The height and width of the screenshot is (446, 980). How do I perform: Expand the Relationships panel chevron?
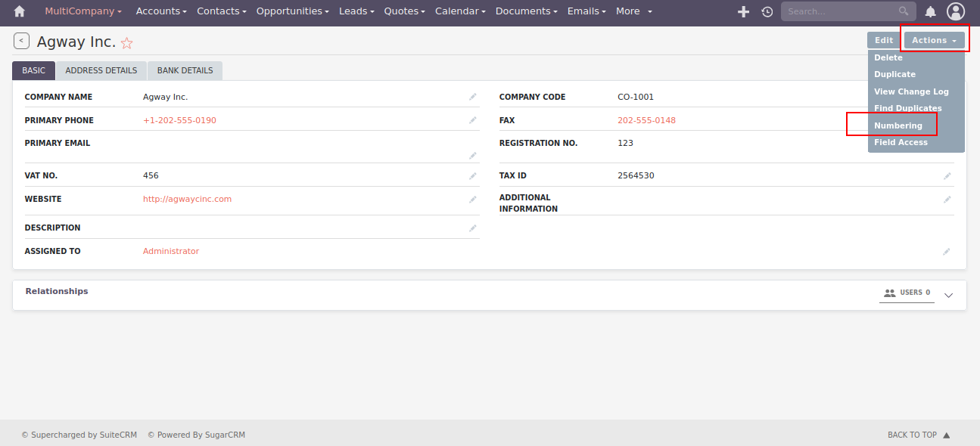point(949,296)
